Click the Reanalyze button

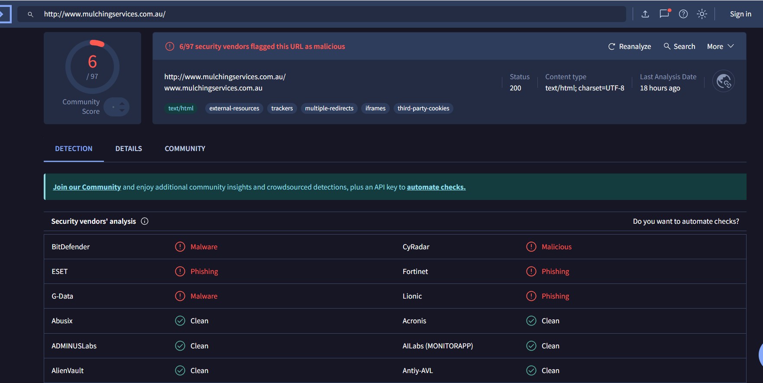click(x=630, y=46)
